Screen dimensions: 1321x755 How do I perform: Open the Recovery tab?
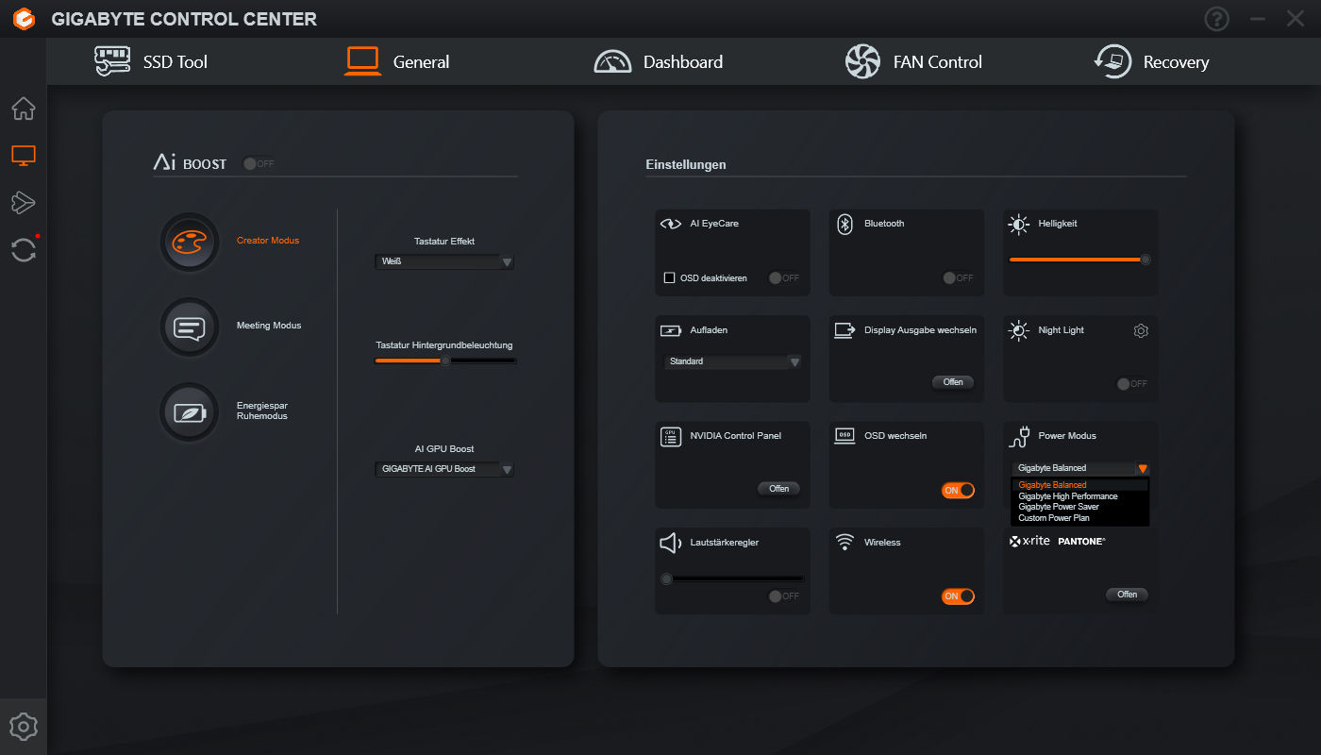[1151, 62]
